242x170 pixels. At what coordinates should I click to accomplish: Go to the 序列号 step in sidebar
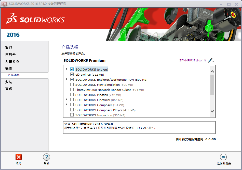pyautogui.click(x=10, y=55)
